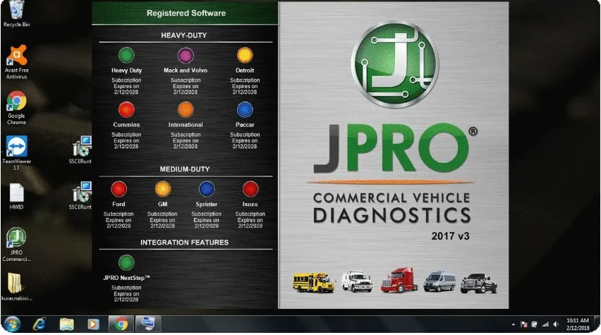The width and height of the screenshot is (601, 335).
Task: Click the red Cummins indicator
Action: coord(126,110)
